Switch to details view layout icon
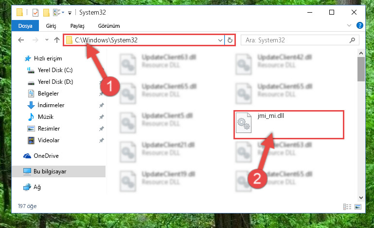This screenshot has height=228, width=374. click(347, 207)
